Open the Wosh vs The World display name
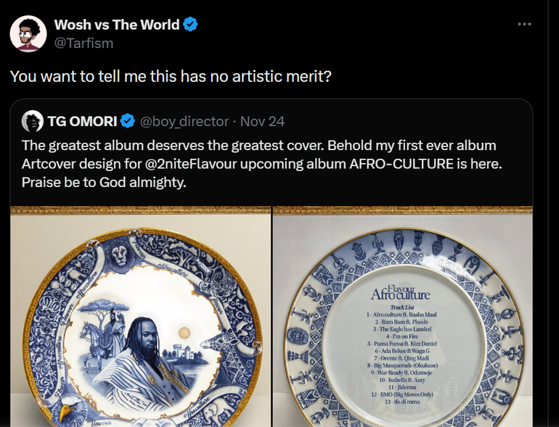This screenshot has width=559, height=427. pyautogui.click(x=116, y=25)
